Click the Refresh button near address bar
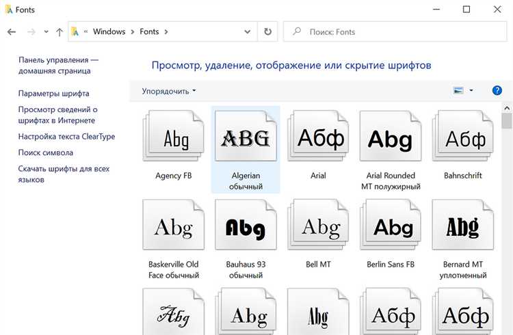 pos(267,31)
